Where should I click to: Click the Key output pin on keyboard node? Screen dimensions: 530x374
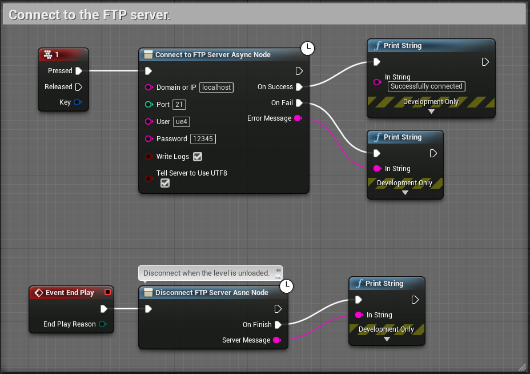click(x=78, y=102)
